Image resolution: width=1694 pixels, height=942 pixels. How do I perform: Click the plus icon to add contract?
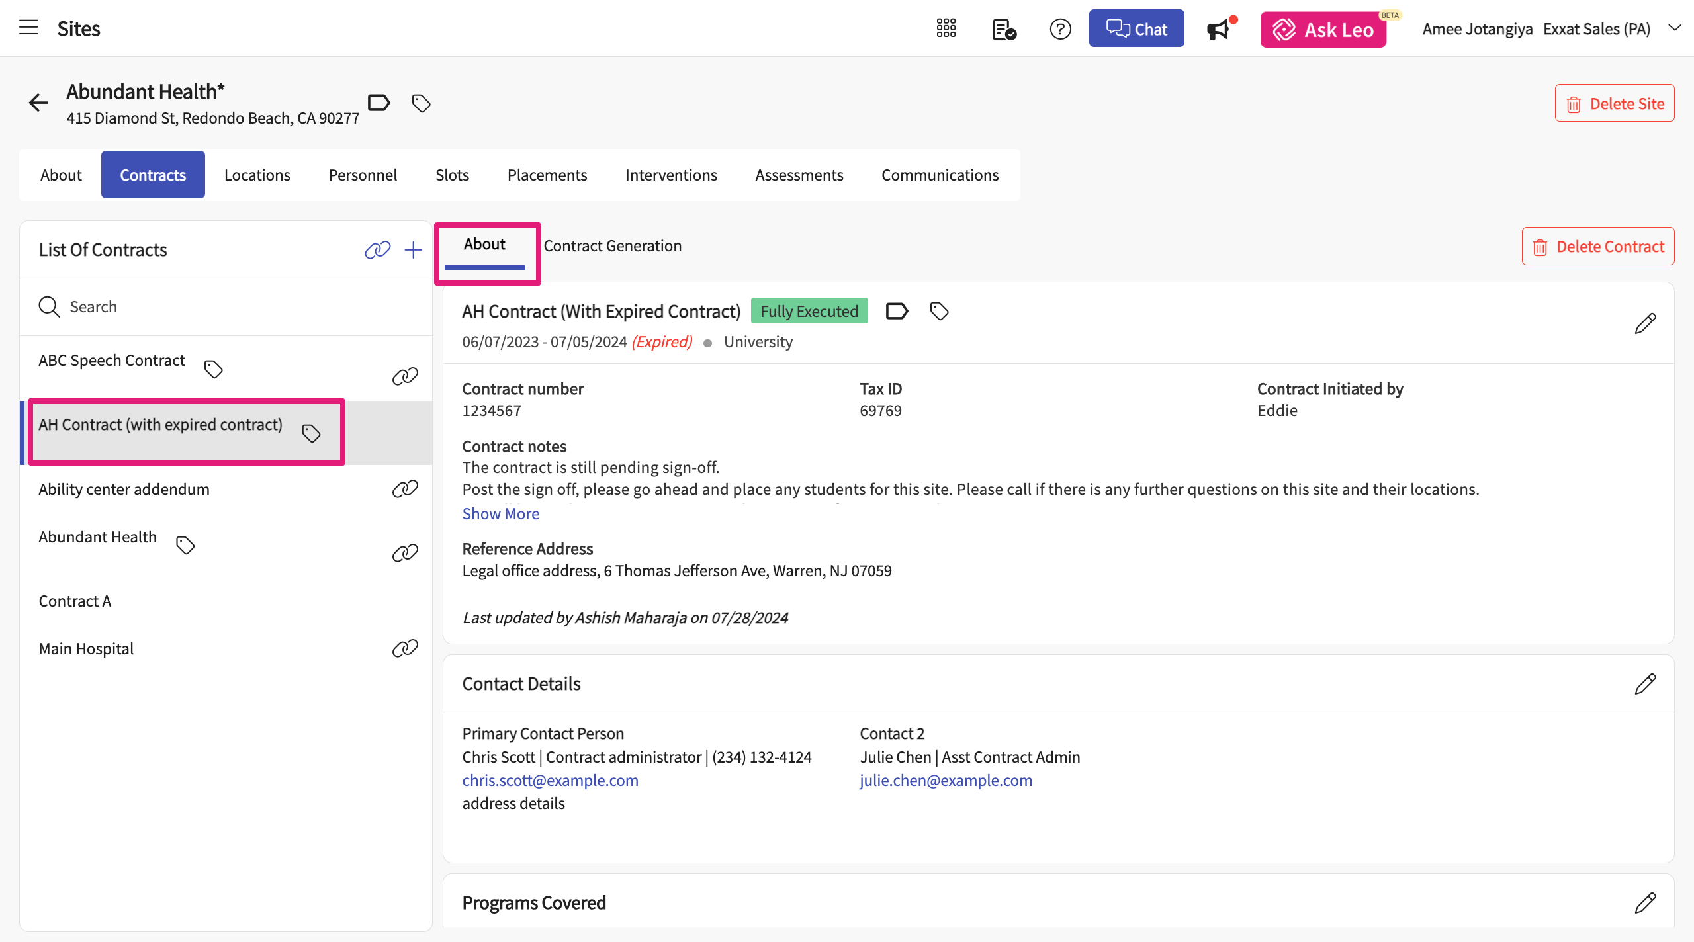414,250
